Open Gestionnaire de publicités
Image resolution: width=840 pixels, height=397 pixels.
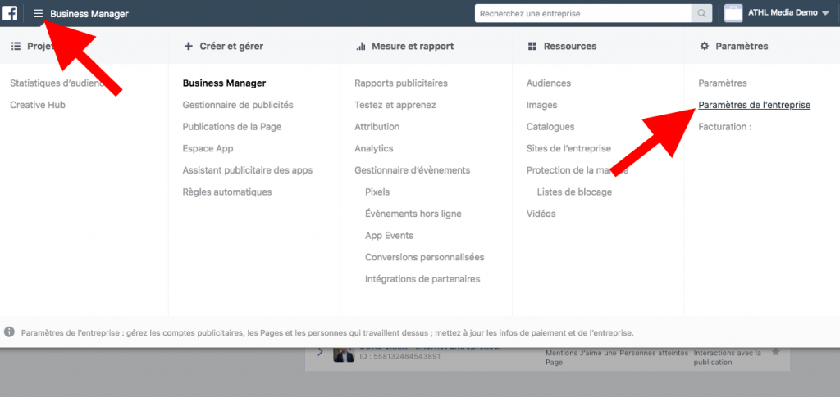tap(238, 105)
